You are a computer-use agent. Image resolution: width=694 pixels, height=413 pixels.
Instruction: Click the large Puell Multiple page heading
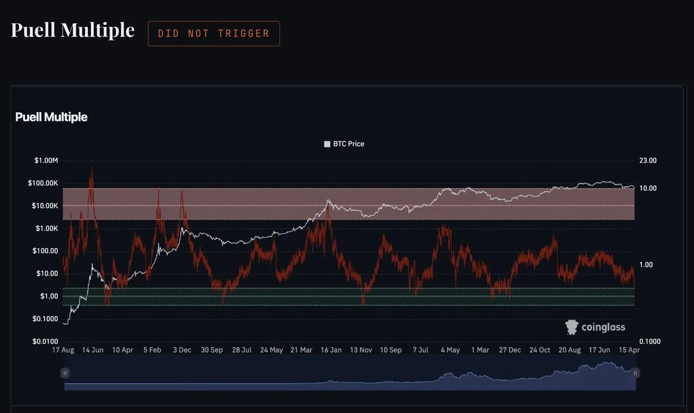pos(73,30)
